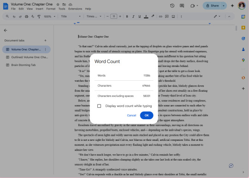249x178 pixels.
Task: Print the document
Action: (27, 17)
